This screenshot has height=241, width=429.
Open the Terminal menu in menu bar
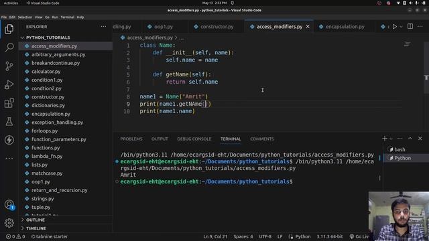click(x=67, y=17)
